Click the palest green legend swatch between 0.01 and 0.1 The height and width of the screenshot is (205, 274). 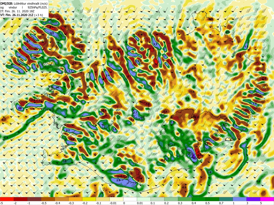click(144, 199)
